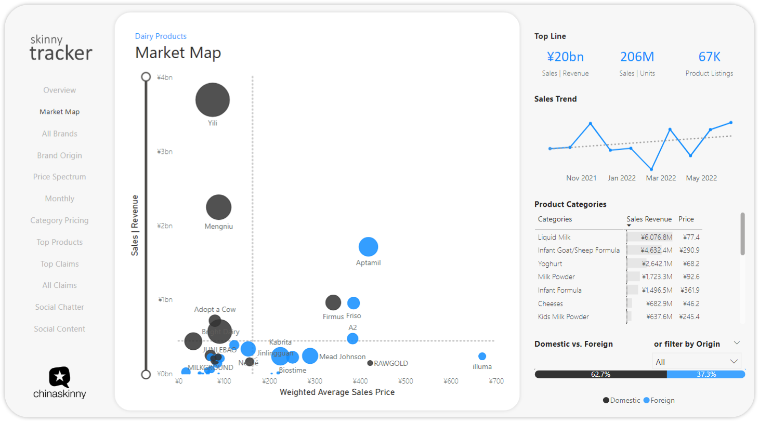Open Category Pricing page
This screenshot has width=759, height=422.
coord(59,220)
